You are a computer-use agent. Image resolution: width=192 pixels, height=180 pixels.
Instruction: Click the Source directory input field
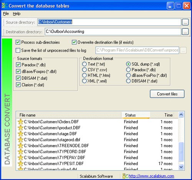tap(109, 22)
